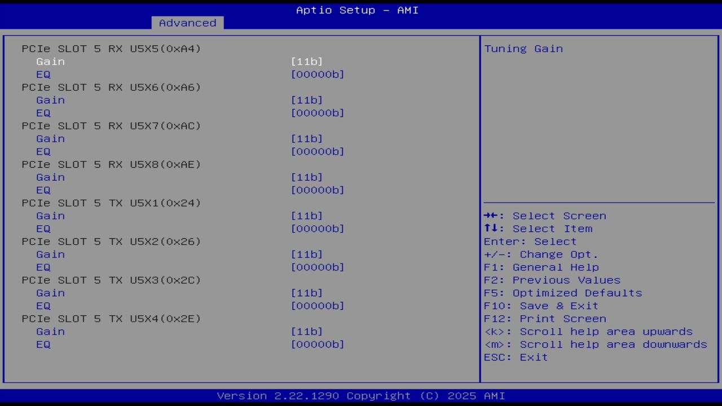Highlight the Gain label under TX U5X1(0x24)

(x=51, y=216)
